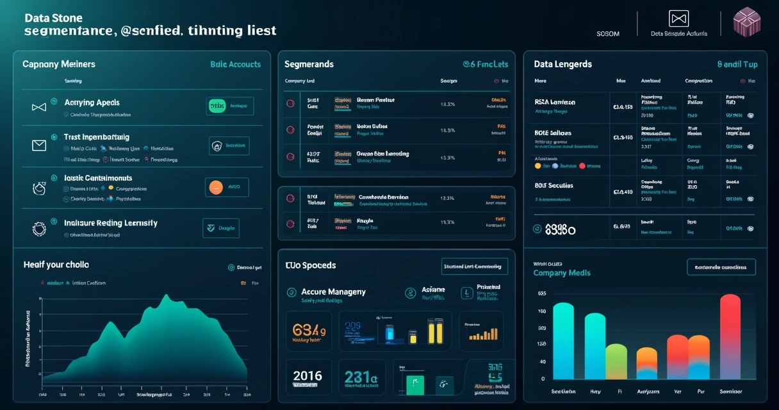Toggle visibility eye on the BOLF Seculies row

pos(751,199)
